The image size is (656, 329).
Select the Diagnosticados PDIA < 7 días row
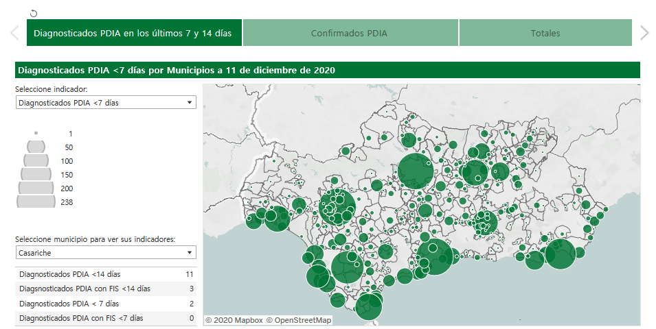pos(105,304)
